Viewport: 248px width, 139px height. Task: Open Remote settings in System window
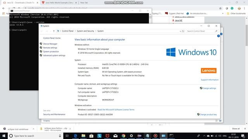click(x=50, y=47)
